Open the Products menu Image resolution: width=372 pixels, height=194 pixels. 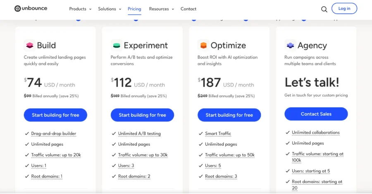point(78,9)
